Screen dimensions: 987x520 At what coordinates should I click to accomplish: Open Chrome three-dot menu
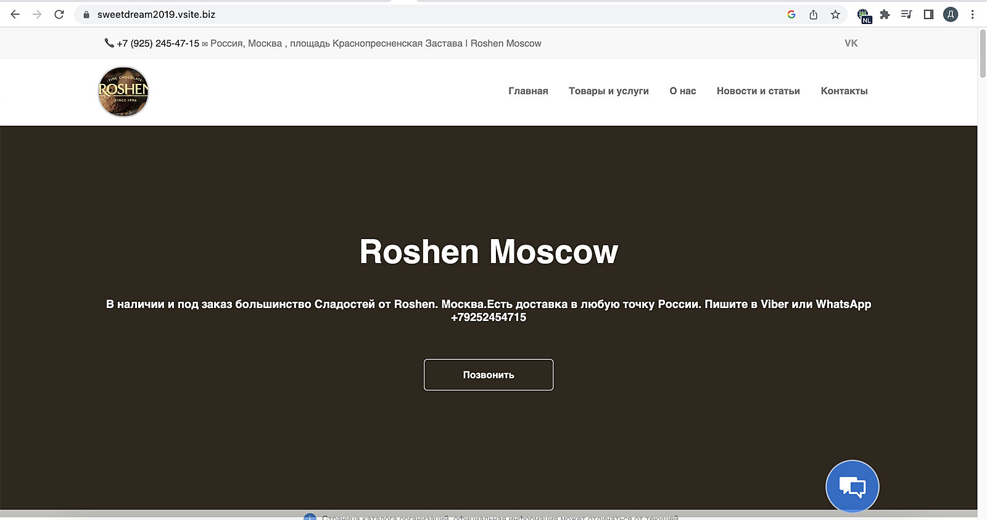point(972,15)
